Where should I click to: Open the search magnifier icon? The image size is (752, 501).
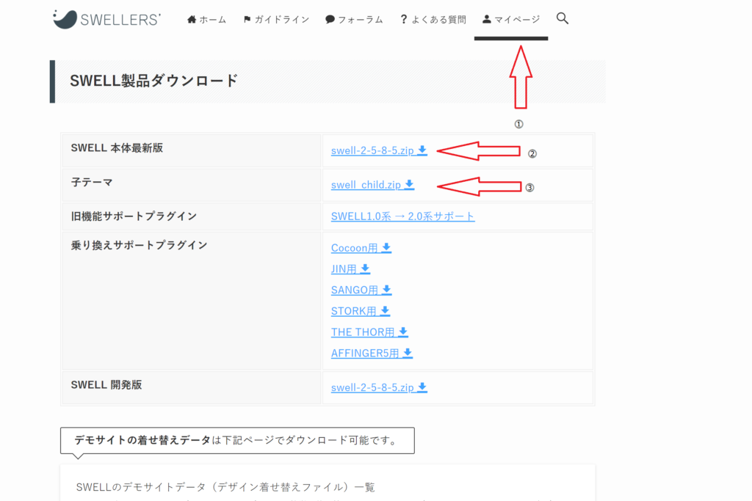click(563, 18)
